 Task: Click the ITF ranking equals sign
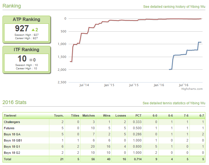click(x=31, y=60)
